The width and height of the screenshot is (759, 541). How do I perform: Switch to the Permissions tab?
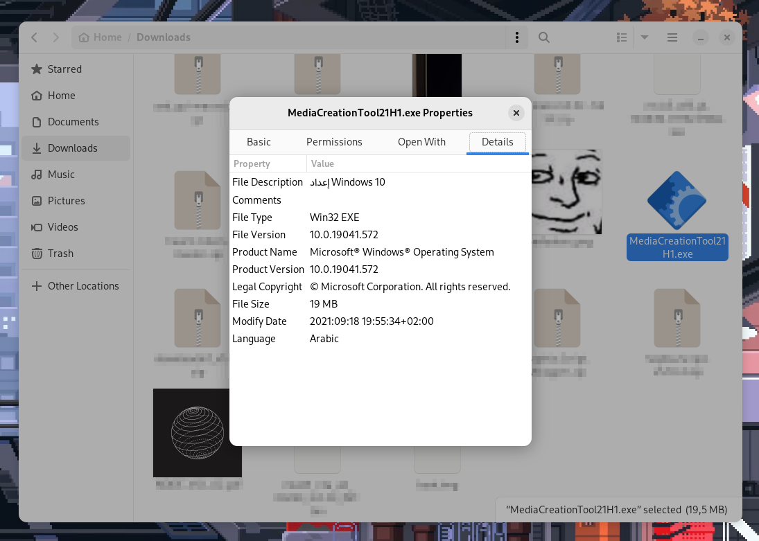(x=334, y=142)
